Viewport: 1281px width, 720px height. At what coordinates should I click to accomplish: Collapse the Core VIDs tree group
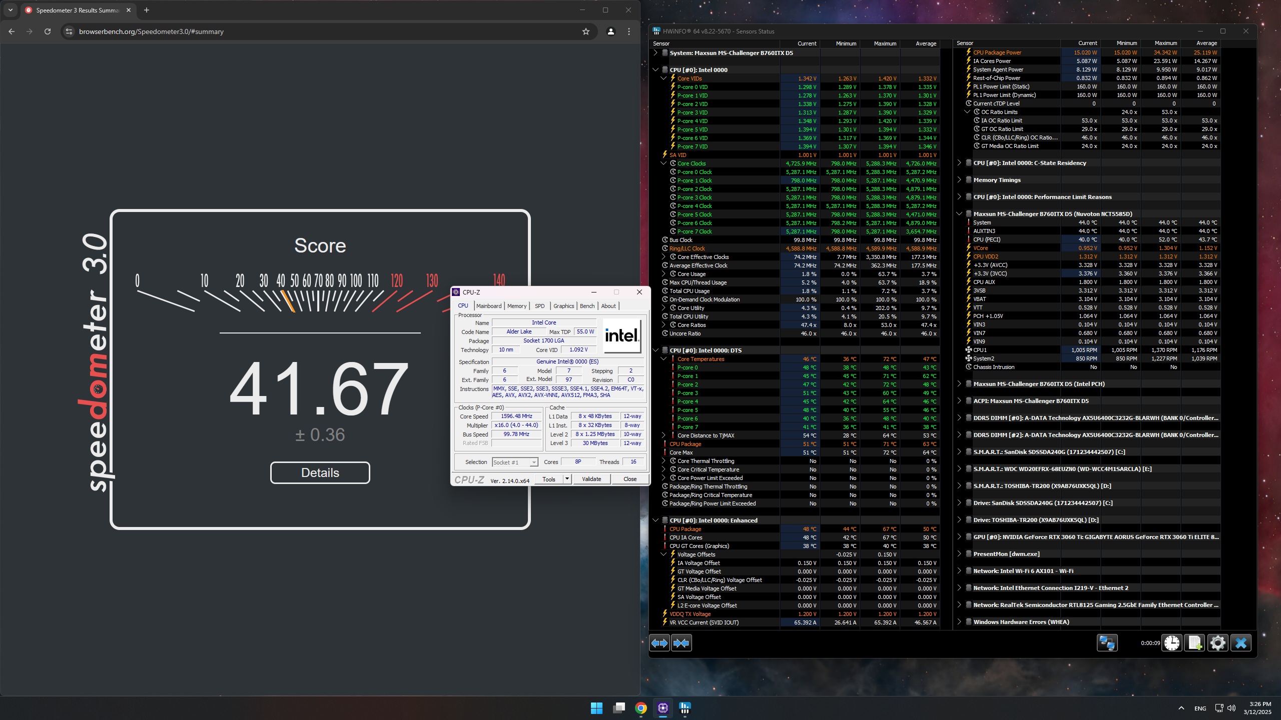(x=664, y=78)
